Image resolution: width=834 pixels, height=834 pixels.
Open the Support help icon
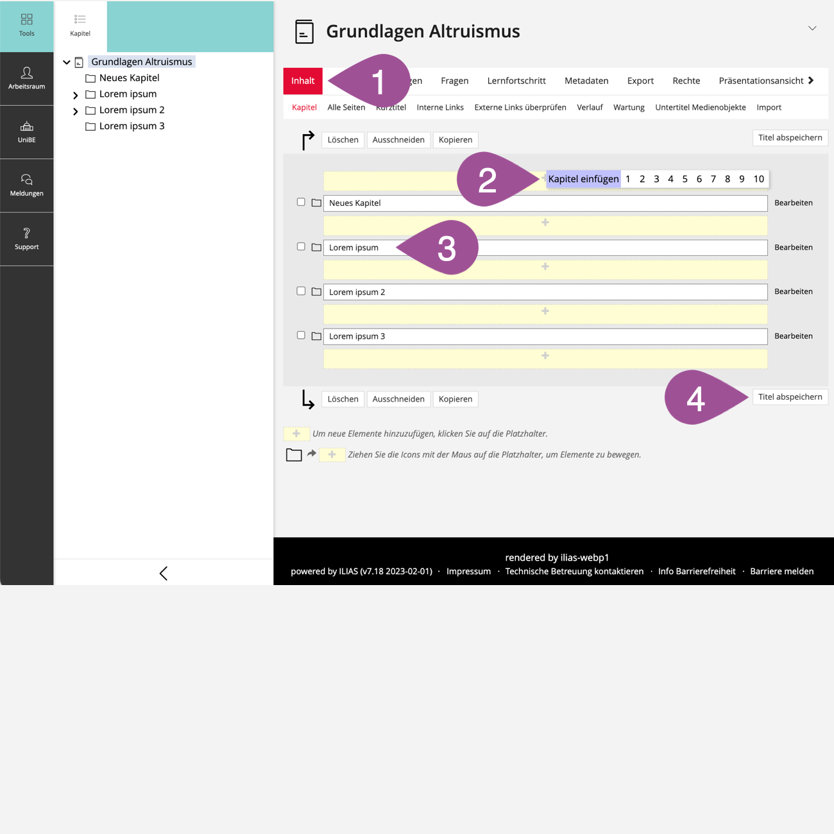(x=26, y=239)
